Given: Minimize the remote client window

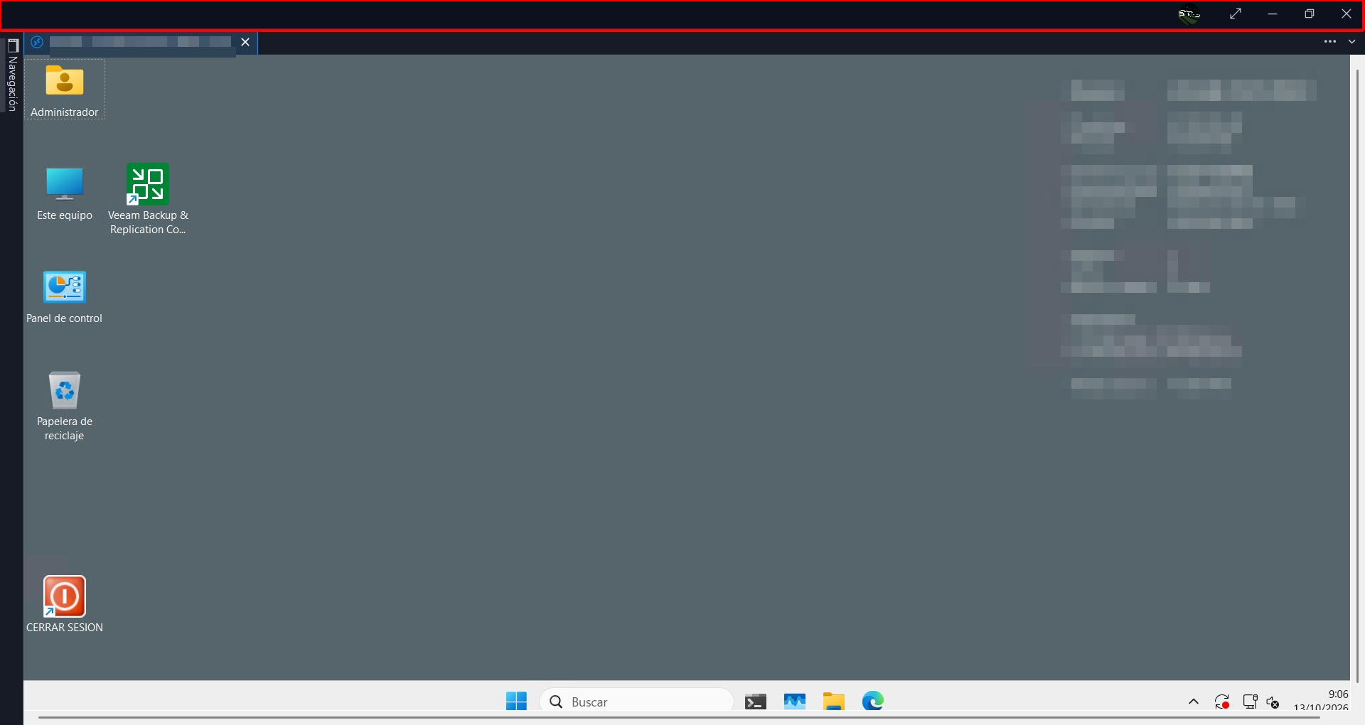Looking at the screenshot, I should 1273,14.
